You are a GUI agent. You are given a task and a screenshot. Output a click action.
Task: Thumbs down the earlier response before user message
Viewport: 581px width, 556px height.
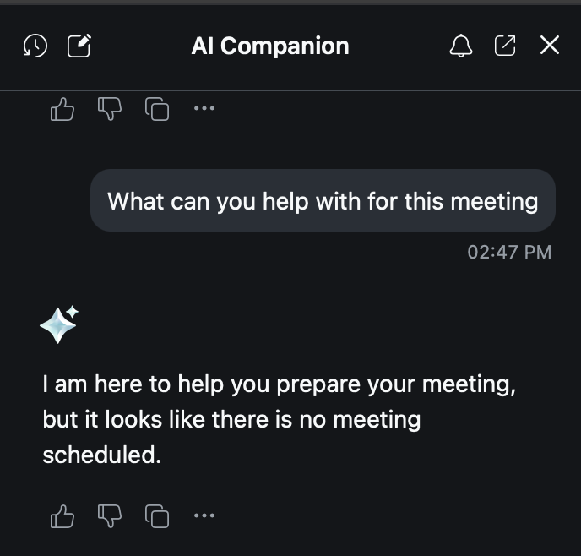(x=110, y=109)
